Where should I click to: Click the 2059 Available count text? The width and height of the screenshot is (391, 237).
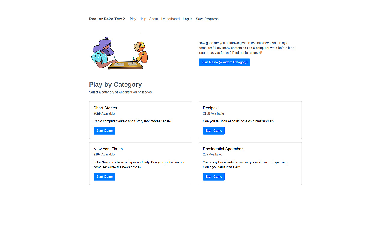[104, 114]
